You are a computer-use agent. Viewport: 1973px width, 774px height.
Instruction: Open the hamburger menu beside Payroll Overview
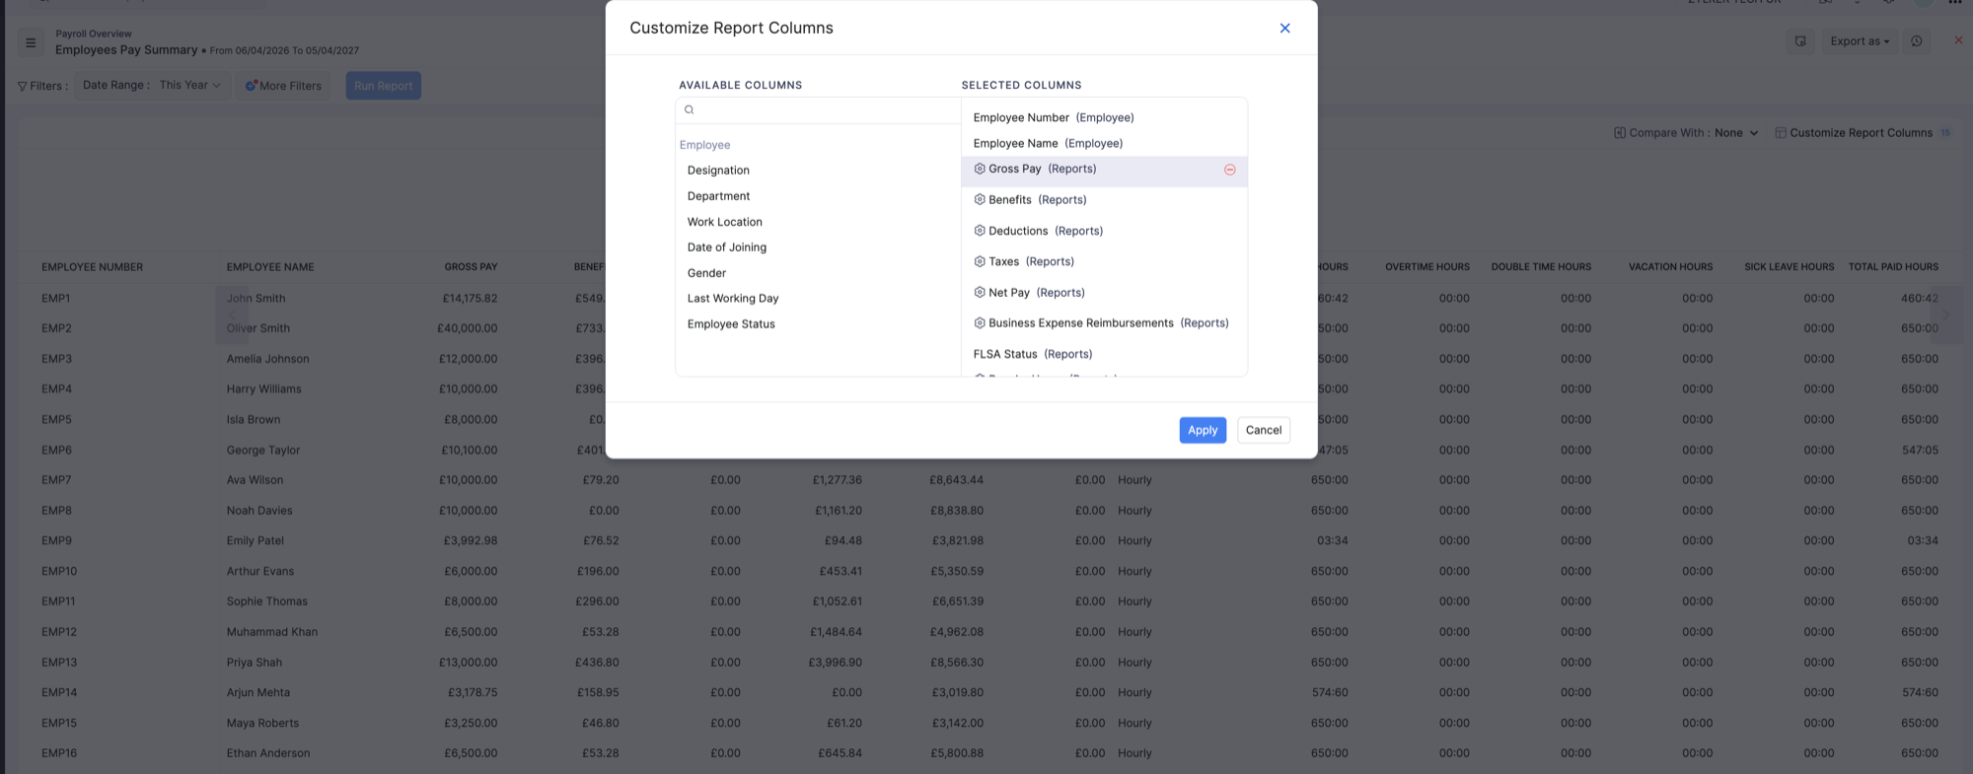31,42
